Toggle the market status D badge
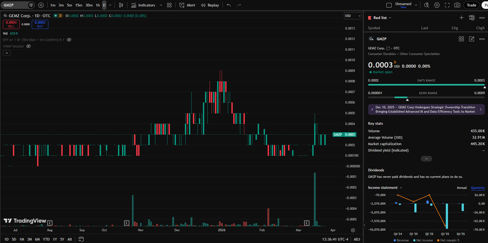Image resolution: width=488 pixels, height=243 pixels. (61, 15)
